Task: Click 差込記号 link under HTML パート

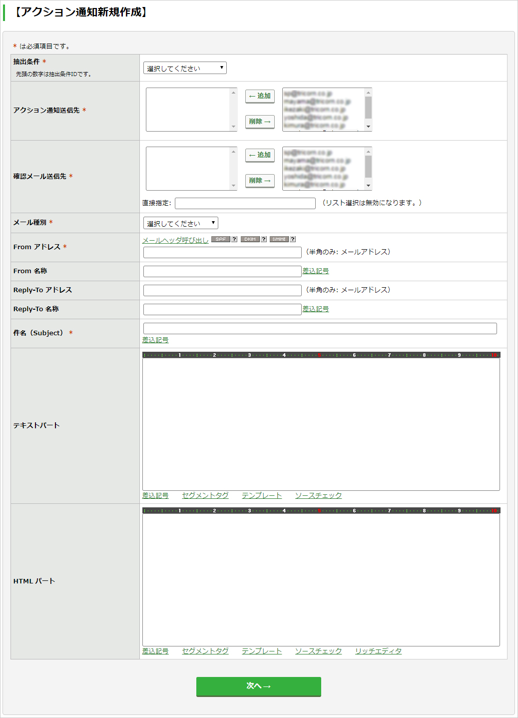Action: point(155,651)
